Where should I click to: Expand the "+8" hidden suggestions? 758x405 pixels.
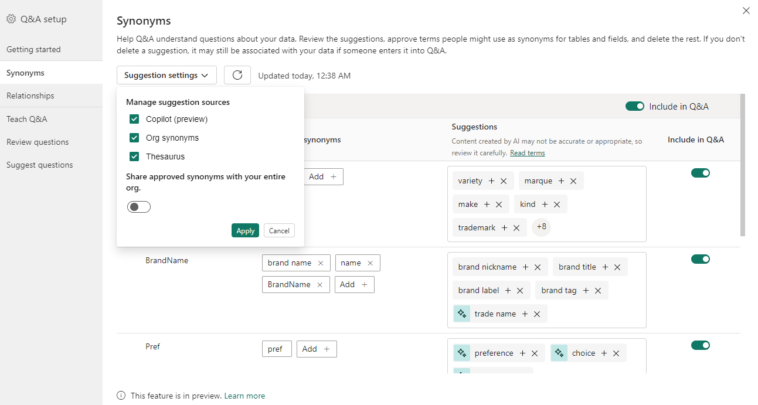click(541, 227)
